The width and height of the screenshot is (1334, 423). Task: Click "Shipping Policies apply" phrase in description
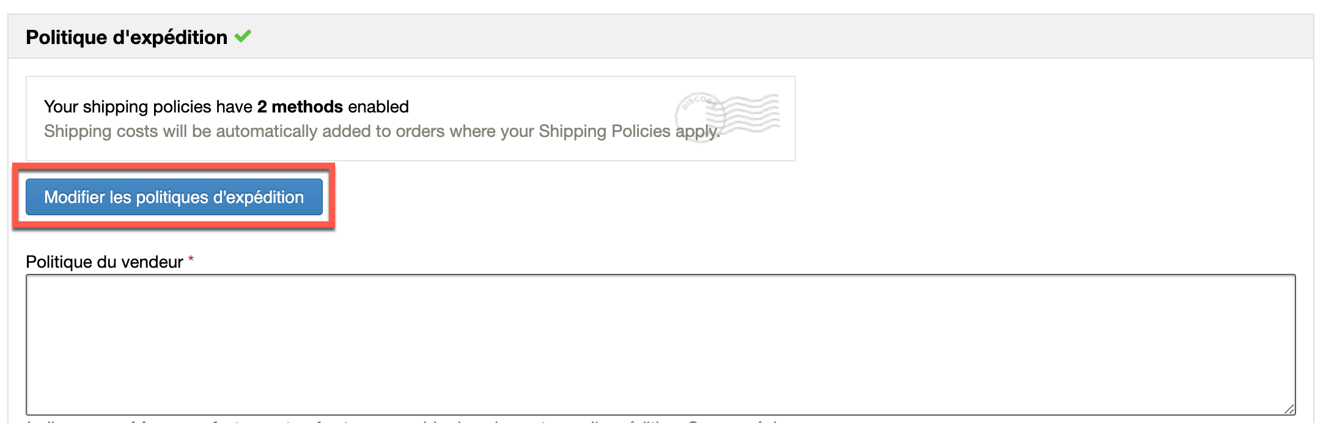point(628,131)
